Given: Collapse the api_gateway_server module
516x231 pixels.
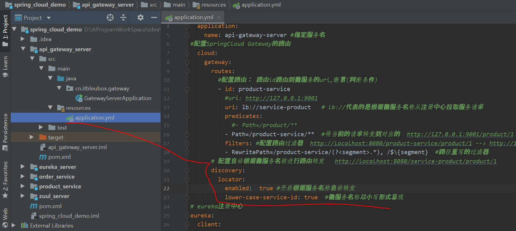Looking at the screenshot, I should coord(23,49).
